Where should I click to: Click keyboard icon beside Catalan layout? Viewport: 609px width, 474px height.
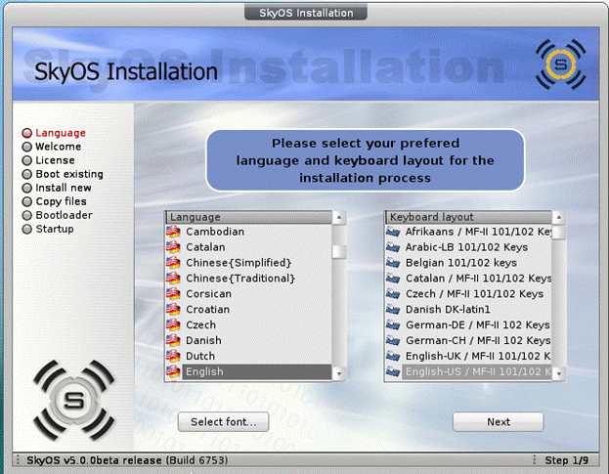coord(393,279)
